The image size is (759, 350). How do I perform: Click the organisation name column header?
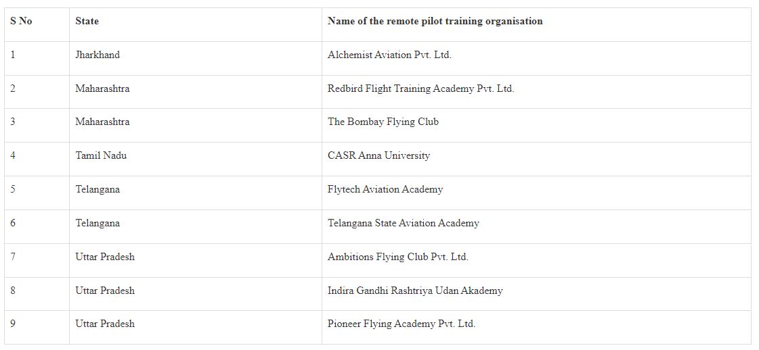435,21
